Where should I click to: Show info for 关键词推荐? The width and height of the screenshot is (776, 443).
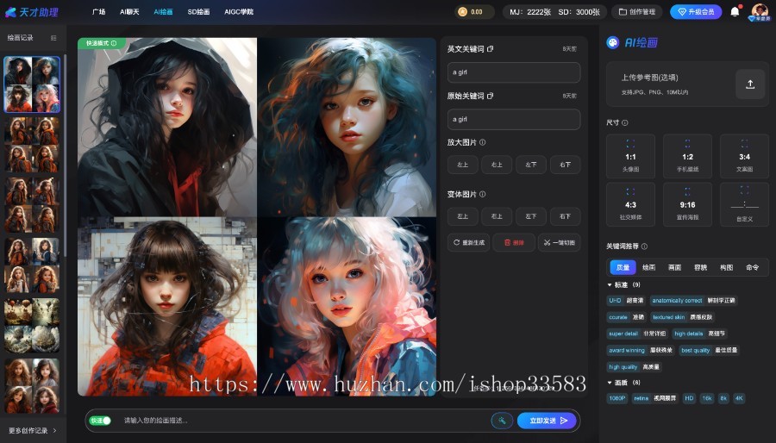pyautogui.click(x=644, y=246)
